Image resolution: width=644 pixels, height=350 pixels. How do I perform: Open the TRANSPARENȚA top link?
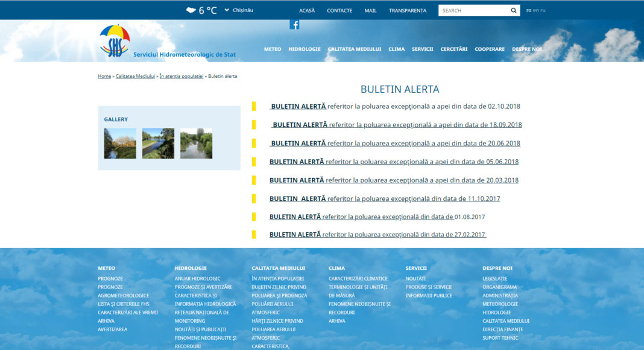coord(408,11)
